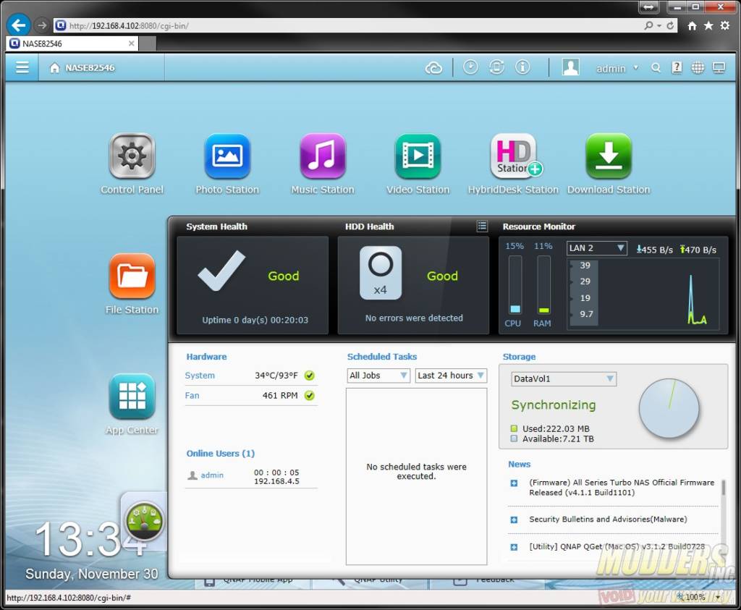Click the browser address bar URL
Viewport: 741px width, 610px height.
tap(129, 25)
